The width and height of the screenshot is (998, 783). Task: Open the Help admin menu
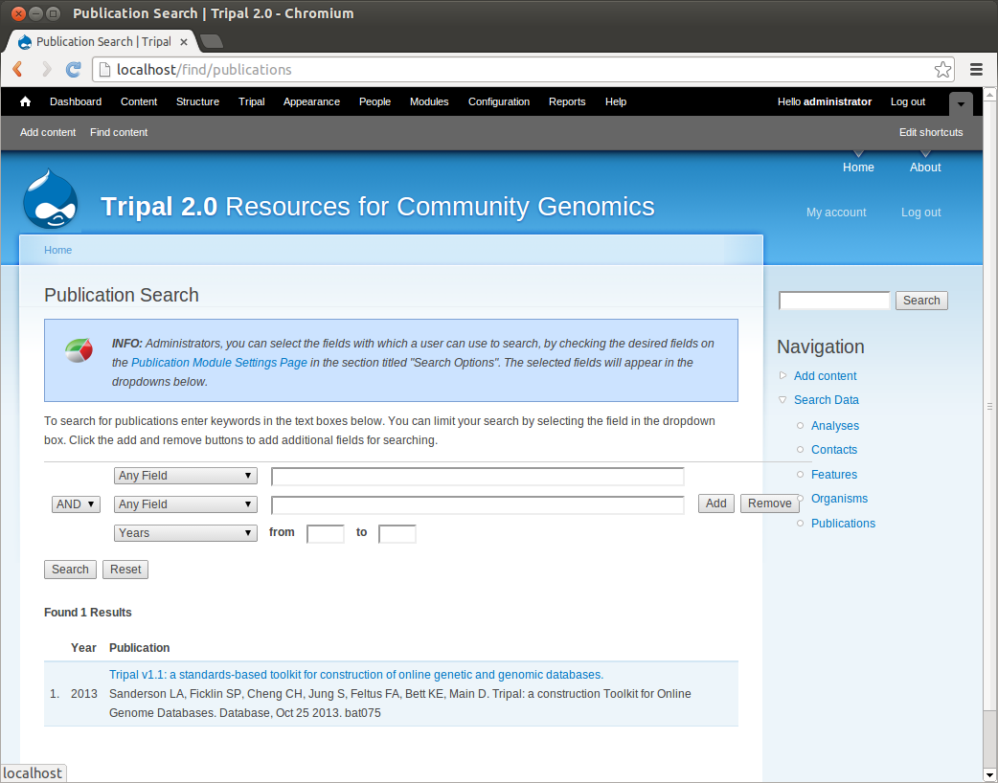coord(616,101)
